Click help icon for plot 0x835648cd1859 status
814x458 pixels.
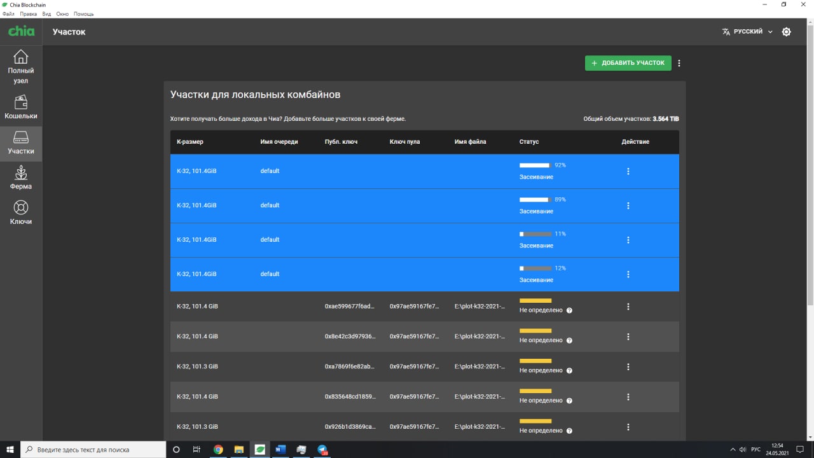pyautogui.click(x=569, y=401)
